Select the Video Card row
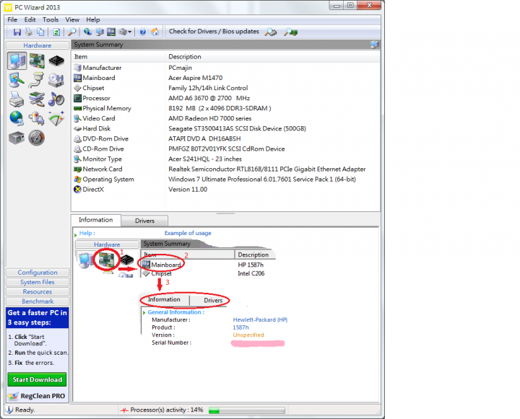This screenshot has height=419, width=520. tap(226, 118)
